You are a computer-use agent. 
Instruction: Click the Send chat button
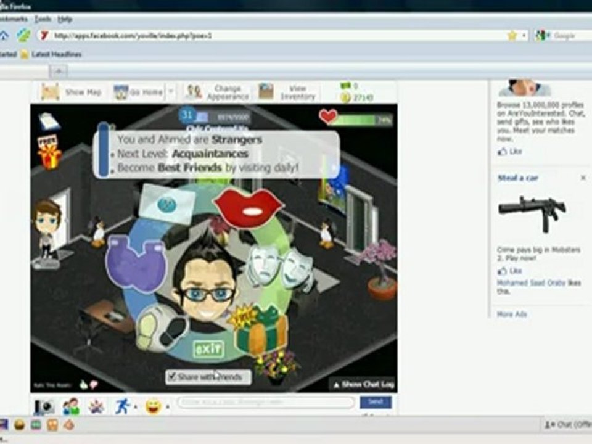pos(376,402)
